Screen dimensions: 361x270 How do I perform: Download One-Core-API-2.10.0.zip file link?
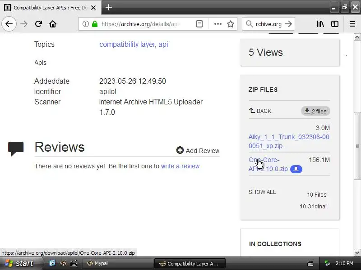(268, 164)
